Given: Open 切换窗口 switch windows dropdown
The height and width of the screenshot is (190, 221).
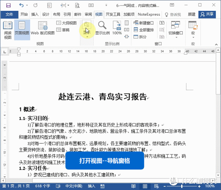Looking at the screenshot, I should tap(176, 30).
